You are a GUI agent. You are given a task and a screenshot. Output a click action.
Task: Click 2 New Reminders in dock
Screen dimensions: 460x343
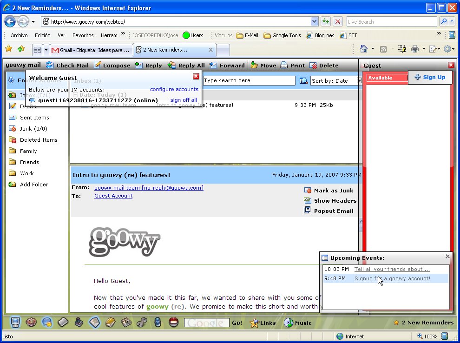424,323
